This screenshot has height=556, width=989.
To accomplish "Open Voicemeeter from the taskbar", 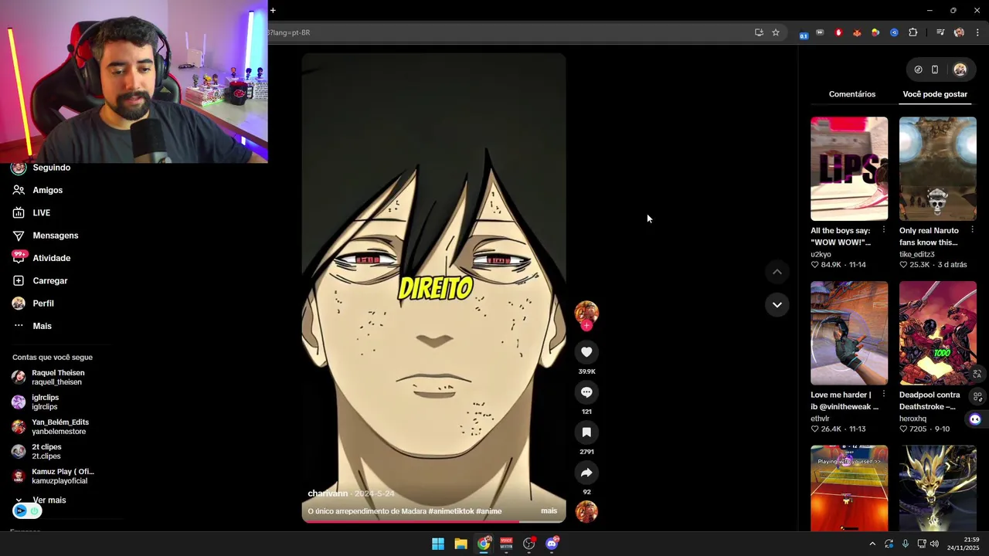I will pos(506,544).
